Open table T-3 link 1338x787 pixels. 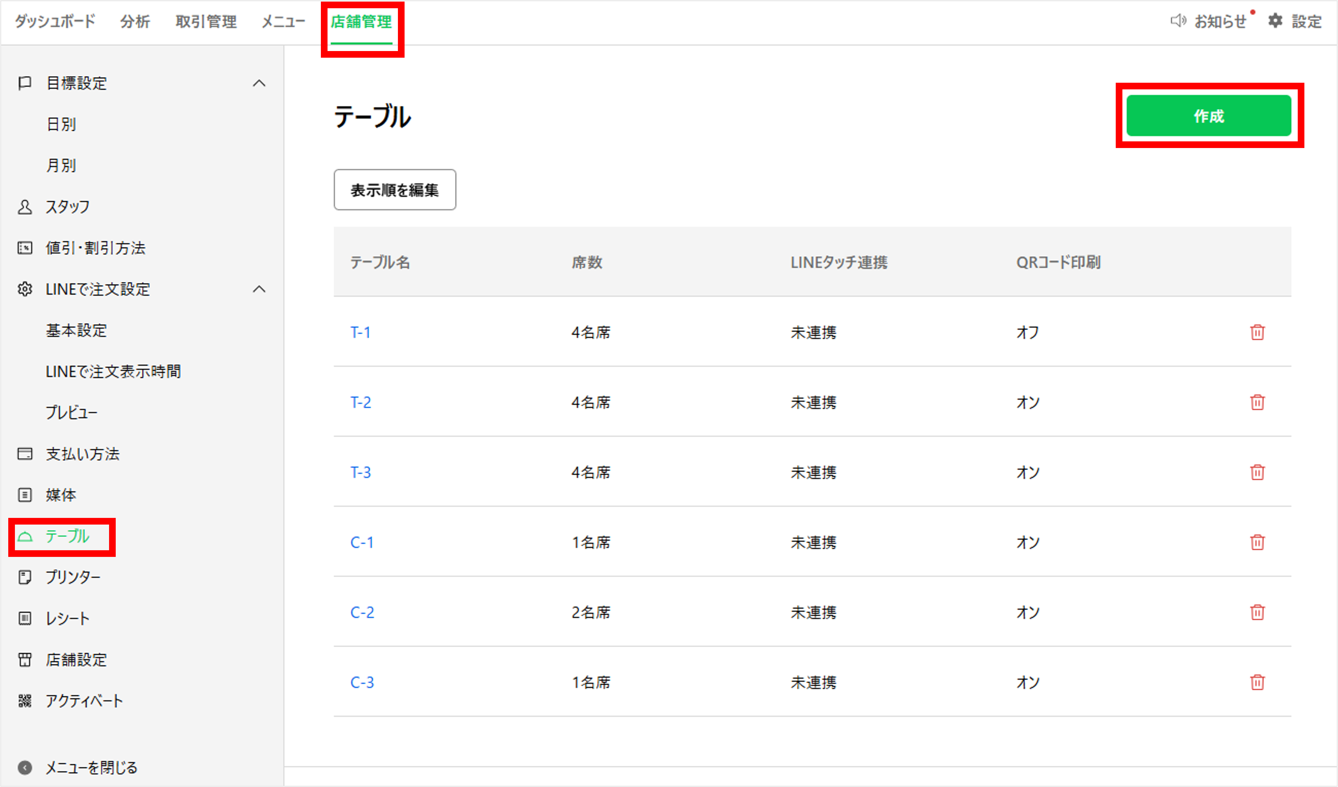tap(360, 472)
